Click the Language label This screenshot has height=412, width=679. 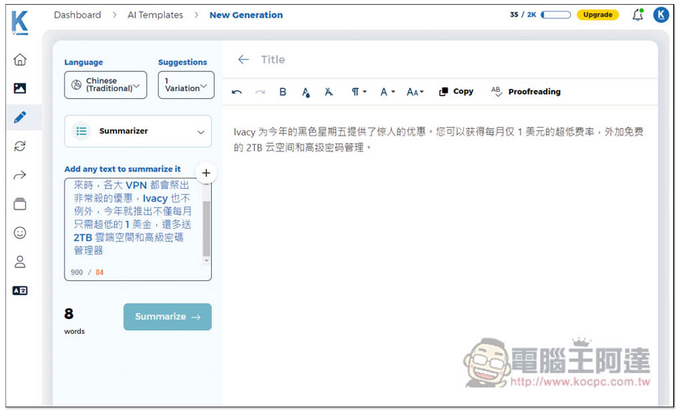(84, 62)
